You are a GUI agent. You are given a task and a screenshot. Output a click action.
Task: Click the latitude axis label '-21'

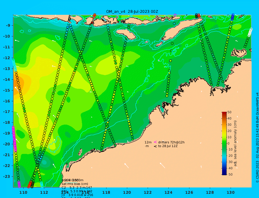7,155
